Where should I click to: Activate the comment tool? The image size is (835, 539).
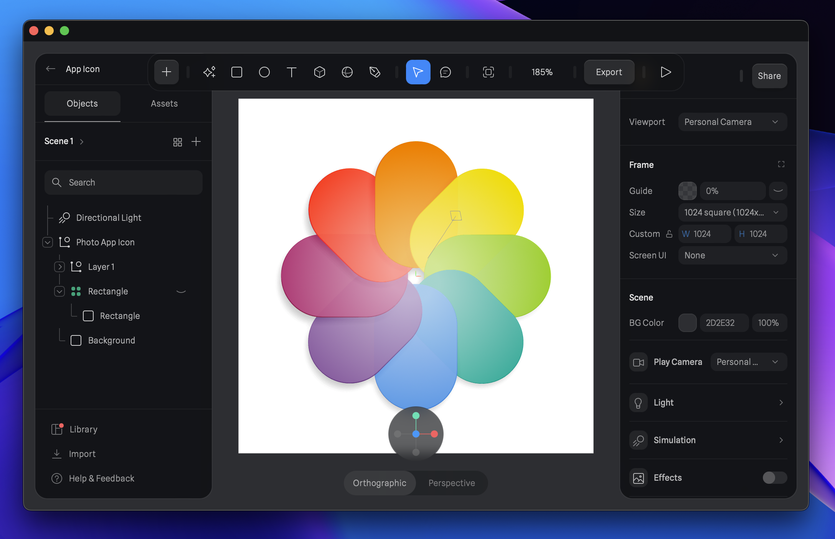click(446, 72)
